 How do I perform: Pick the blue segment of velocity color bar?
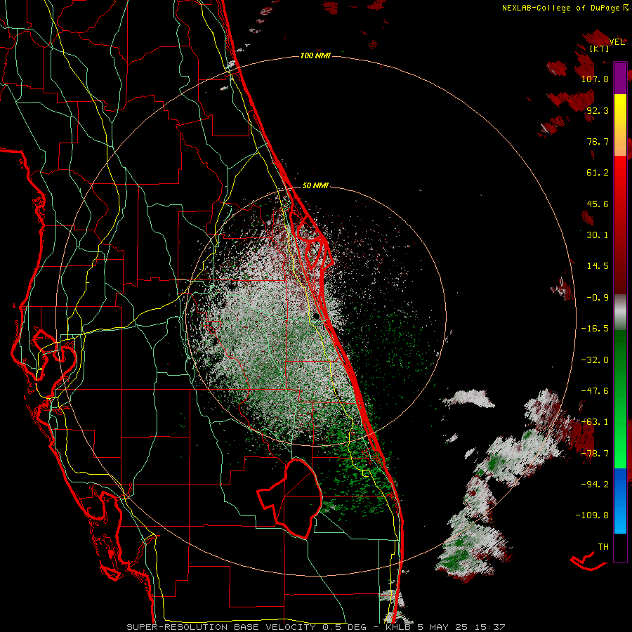(x=620, y=501)
